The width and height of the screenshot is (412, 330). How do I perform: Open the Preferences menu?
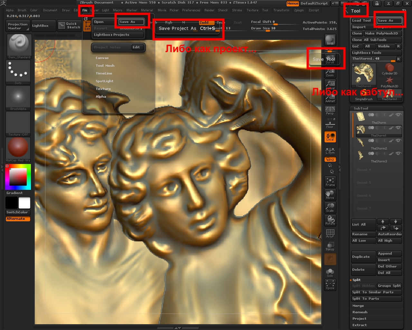click(191, 10)
